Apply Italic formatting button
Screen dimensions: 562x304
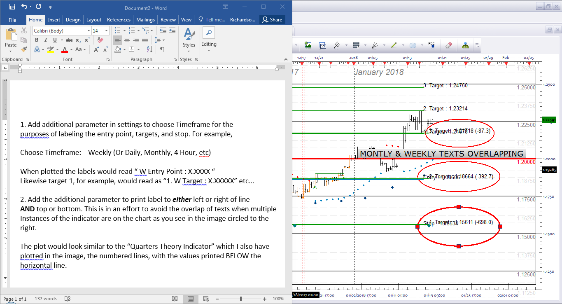pos(45,40)
